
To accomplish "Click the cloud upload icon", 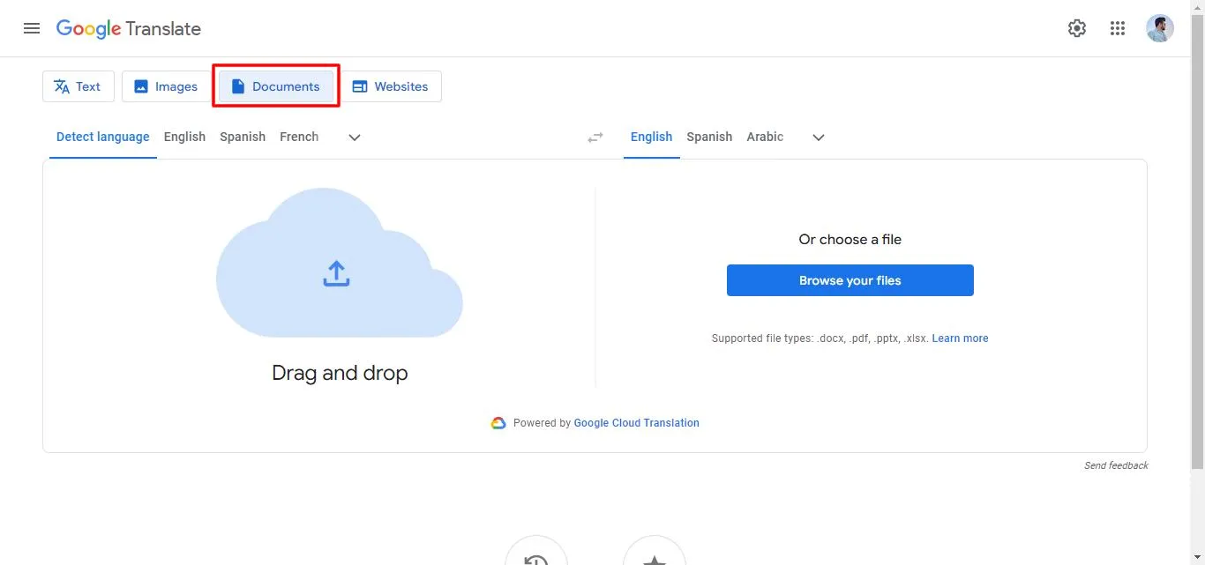I will tap(336, 273).
